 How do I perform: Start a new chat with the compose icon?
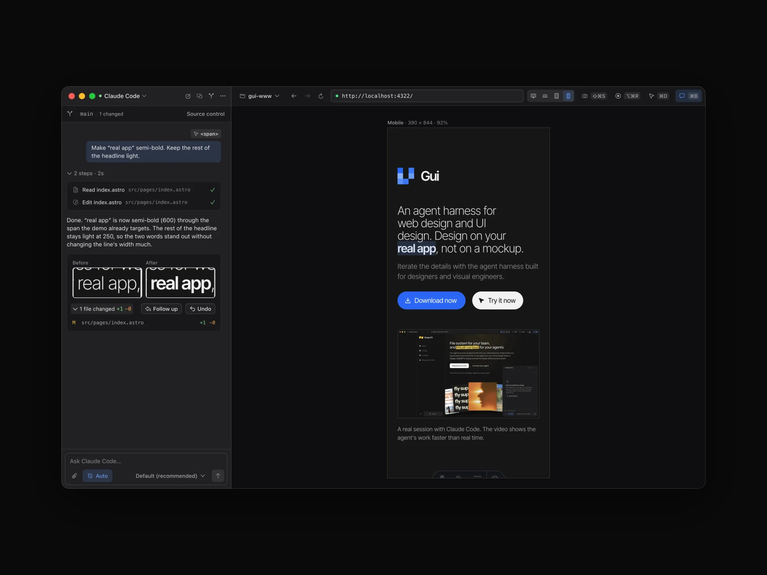188,96
